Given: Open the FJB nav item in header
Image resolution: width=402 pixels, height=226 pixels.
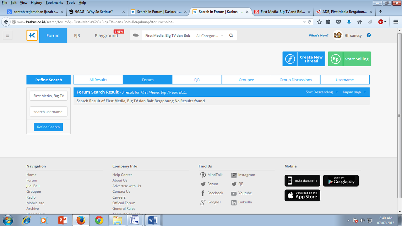Looking at the screenshot, I should [77, 35].
